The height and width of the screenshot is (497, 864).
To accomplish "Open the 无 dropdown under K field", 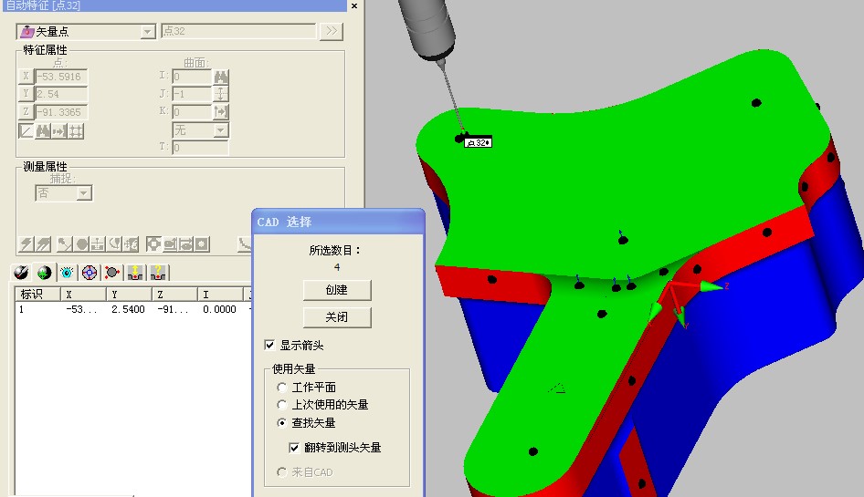I will [220, 130].
